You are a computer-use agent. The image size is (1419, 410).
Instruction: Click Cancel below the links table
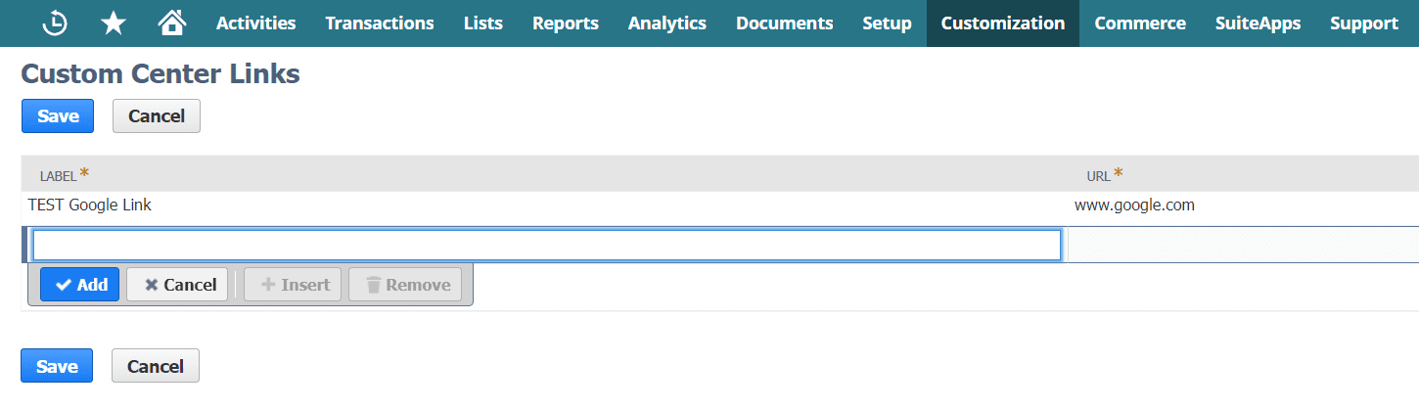(x=156, y=366)
